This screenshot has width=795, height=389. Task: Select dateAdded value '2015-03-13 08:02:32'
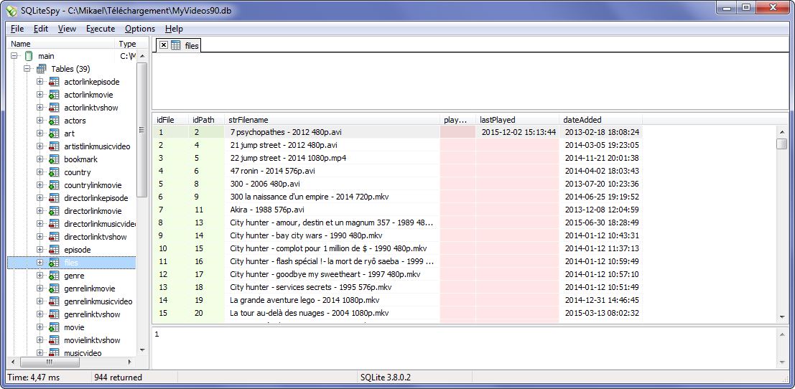pos(602,313)
